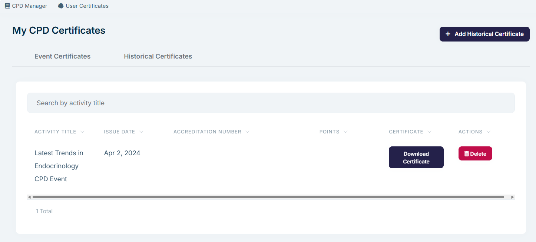Image resolution: width=536 pixels, height=242 pixels.
Task: Select the Latest Trends in Endocrinology CPD Event title
Action: [59, 166]
